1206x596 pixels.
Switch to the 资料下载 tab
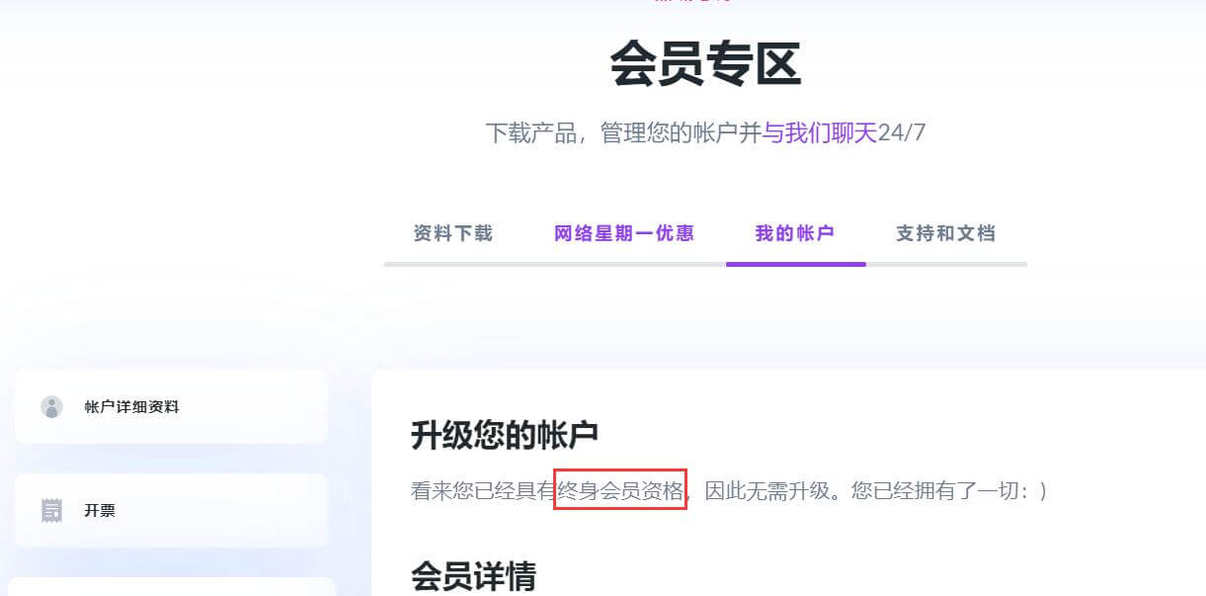(x=452, y=233)
